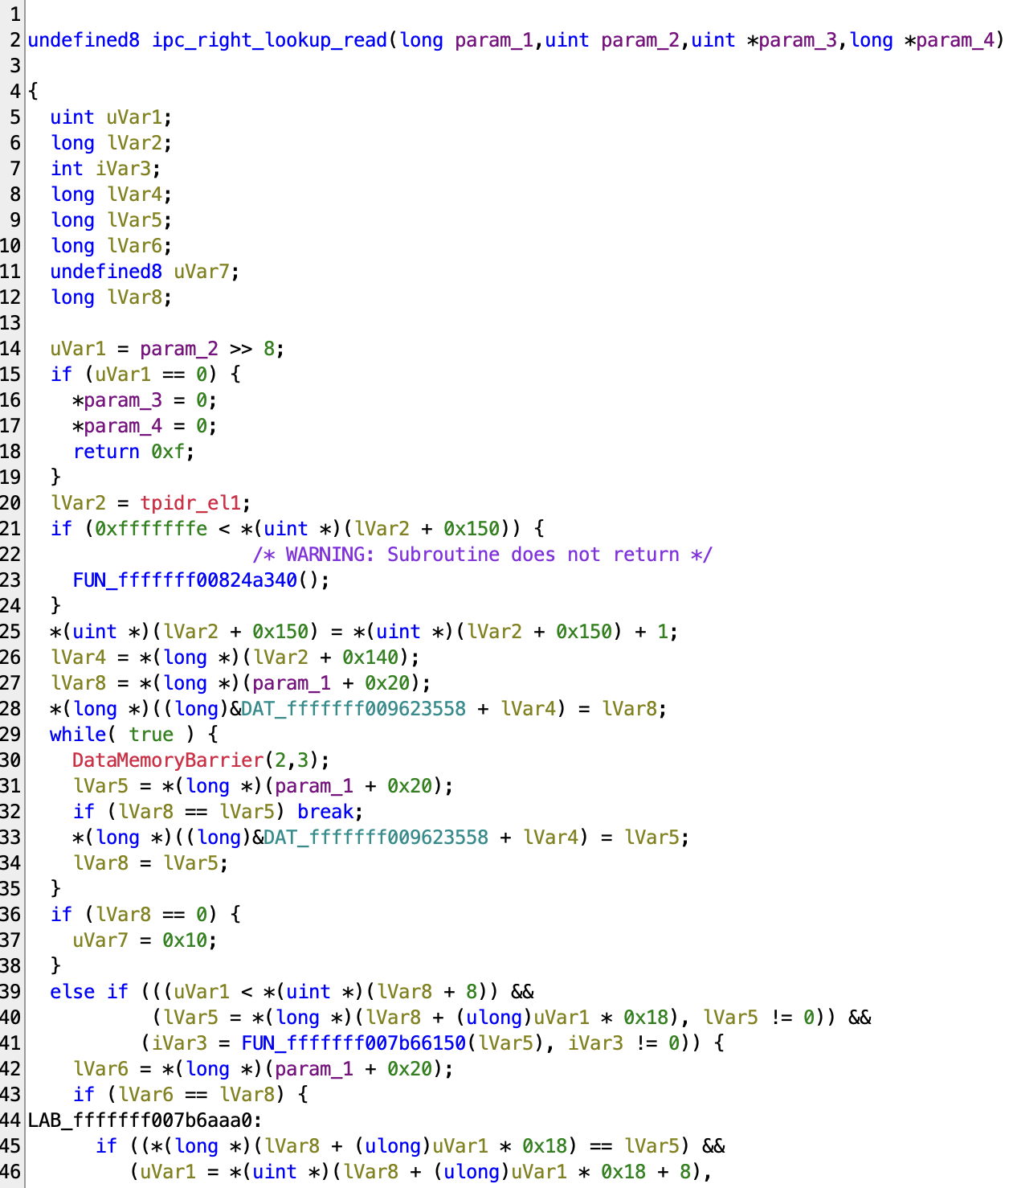Click the 'break;' keyword on line 32

(330, 812)
